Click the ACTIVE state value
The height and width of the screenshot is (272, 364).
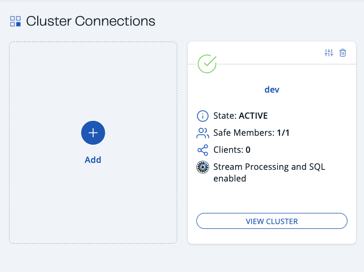(253, 116)
